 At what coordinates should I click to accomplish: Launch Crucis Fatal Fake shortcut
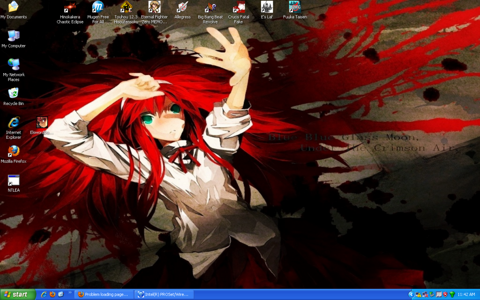(x=239, y=12)
